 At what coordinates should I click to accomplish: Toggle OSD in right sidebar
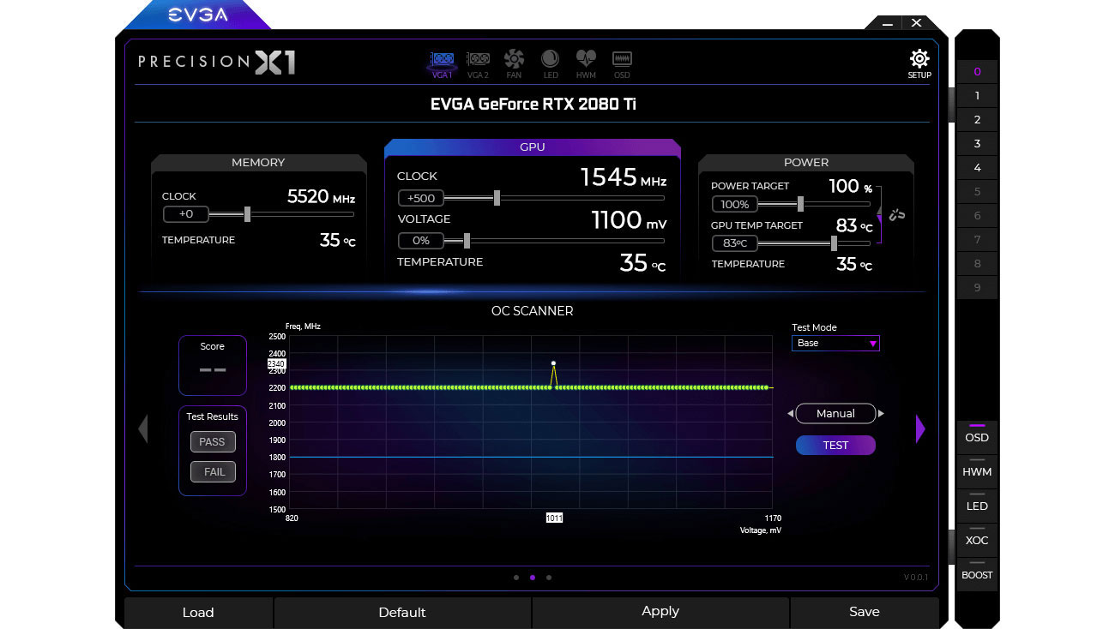[977, 437]
